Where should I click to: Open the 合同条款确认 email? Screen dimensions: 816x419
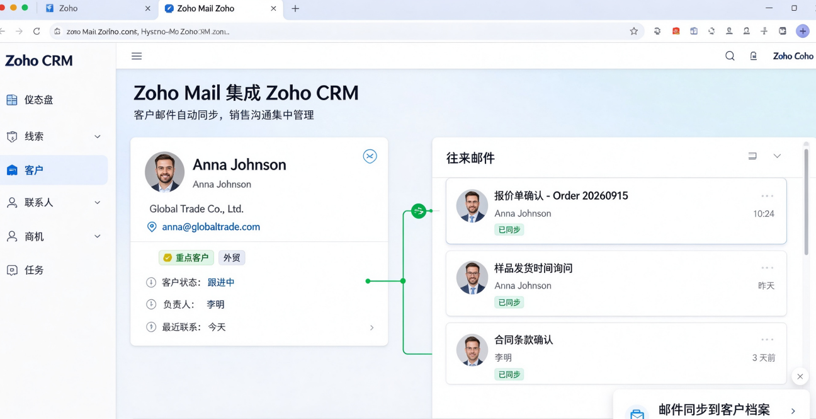(x=616, y=353)
